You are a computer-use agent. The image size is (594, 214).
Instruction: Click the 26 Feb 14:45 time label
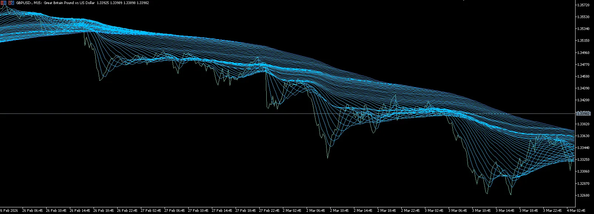80,211
